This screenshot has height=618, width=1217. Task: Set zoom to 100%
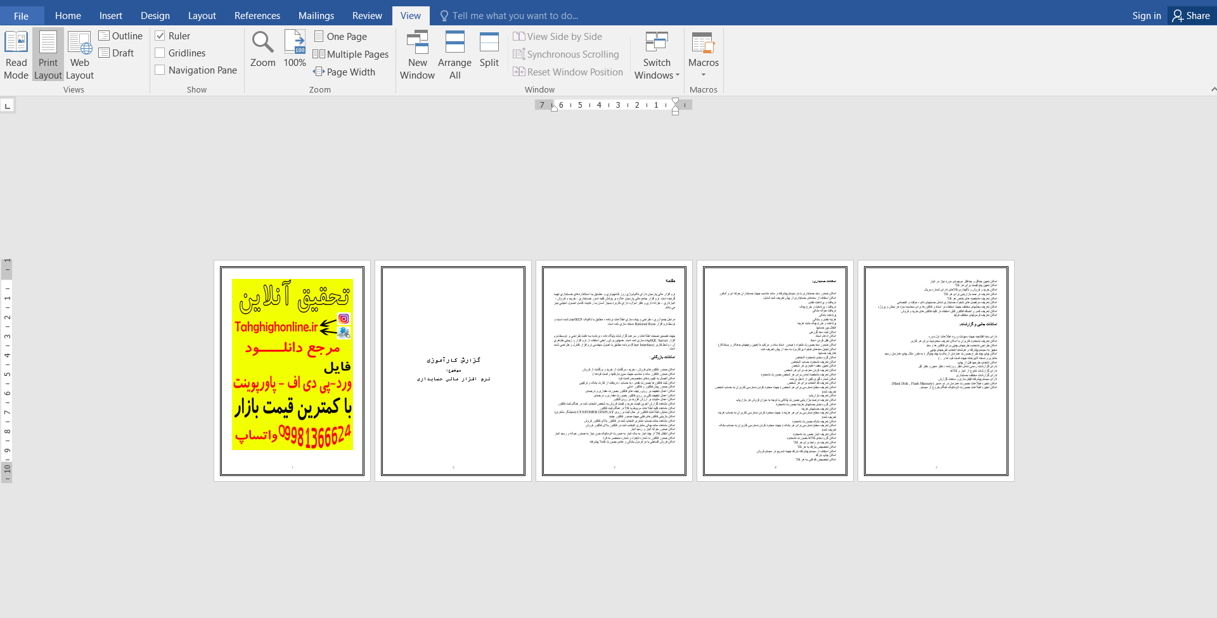(x=295, y=49)
